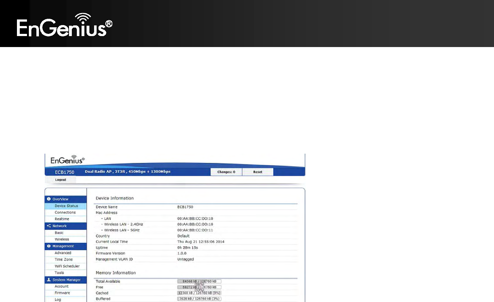
Task: Expand the Network menu section
Action: (x=66, y=226)
